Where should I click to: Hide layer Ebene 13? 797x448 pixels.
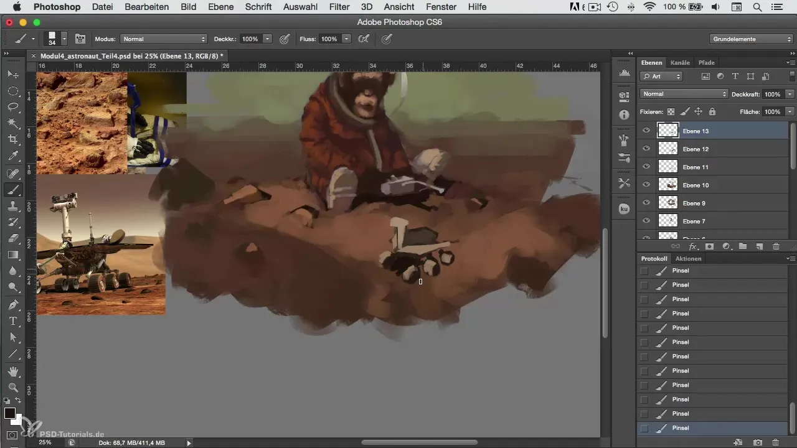point(646,131)
